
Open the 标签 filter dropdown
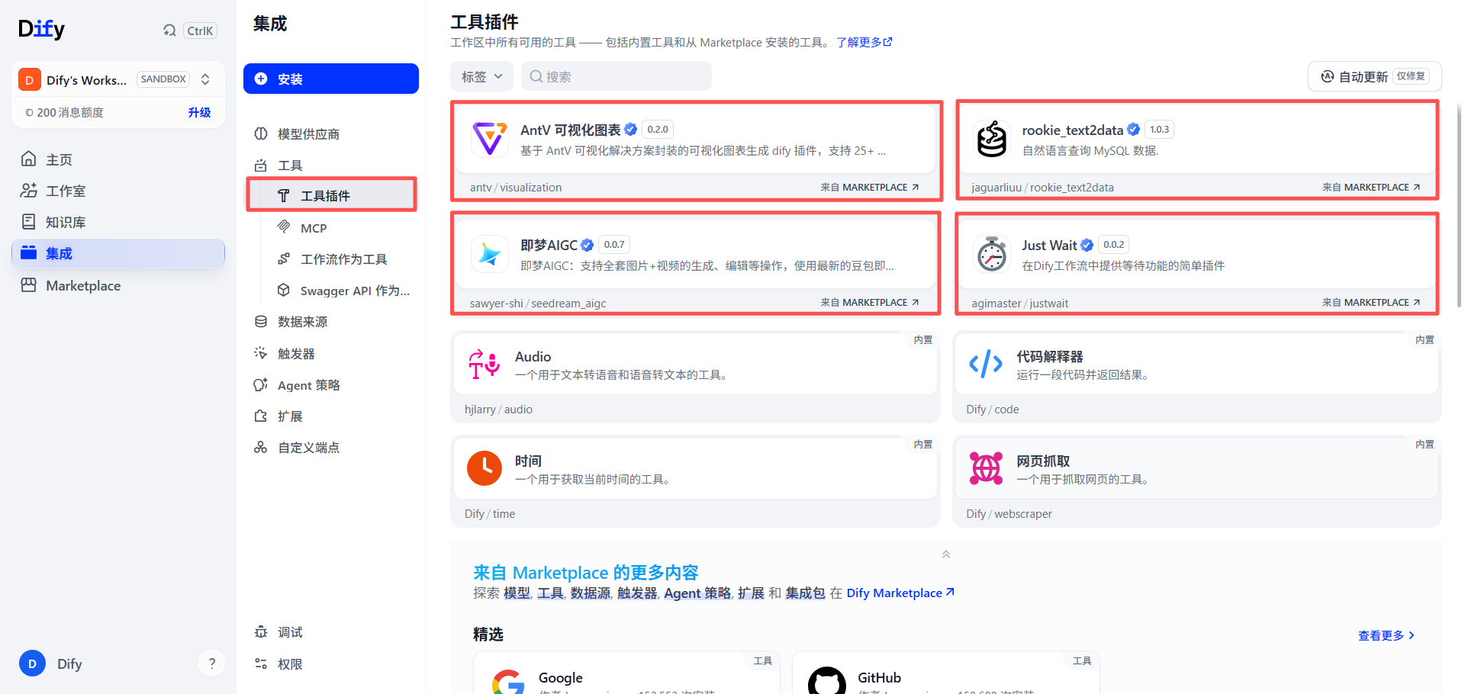(x=481, y=76)
